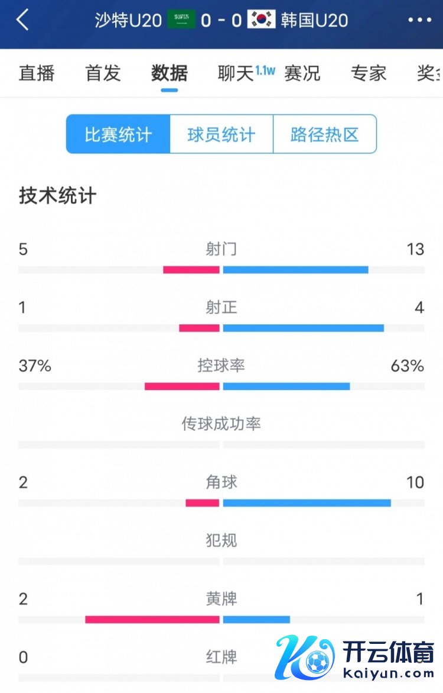Open the 聊天 chat tab
Screen dimensions: 443x693
click(236, 73)
